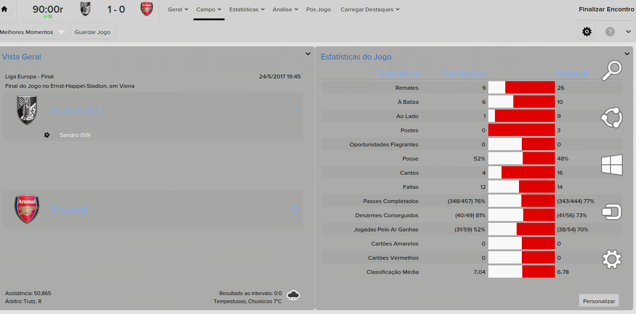This screenshot has width=636, height=314.
Task: Click the Estatísticas do Jogo panel title
Action: pos(356,57)
